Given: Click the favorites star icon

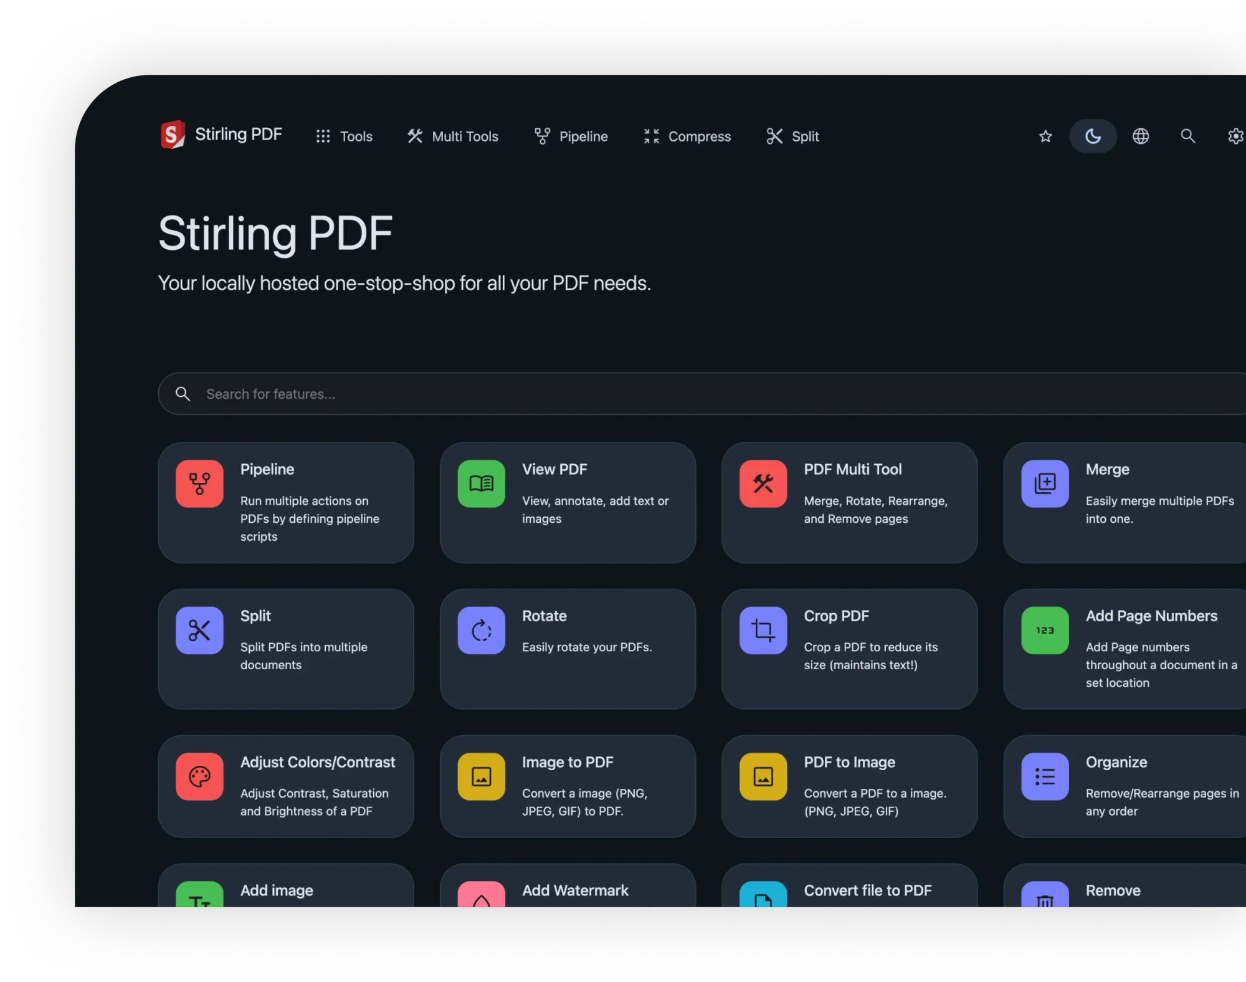Looking at the screenshot, I should point(1045,136).
